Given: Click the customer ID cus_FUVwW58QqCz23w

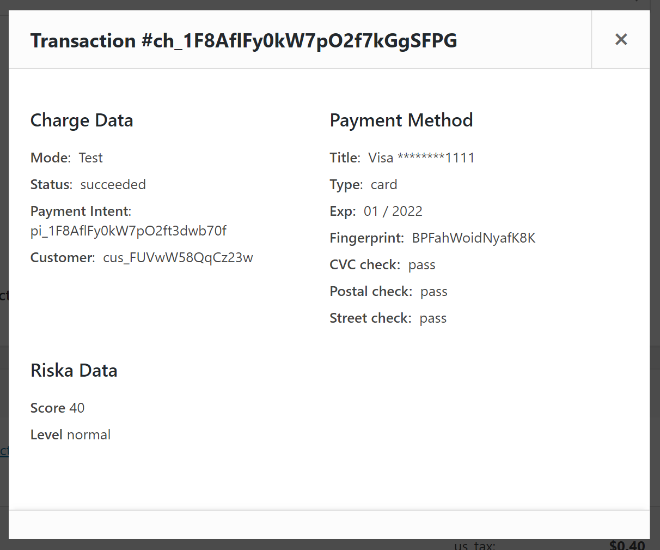Looking at the screenshot, I should [x=178, y=258].
